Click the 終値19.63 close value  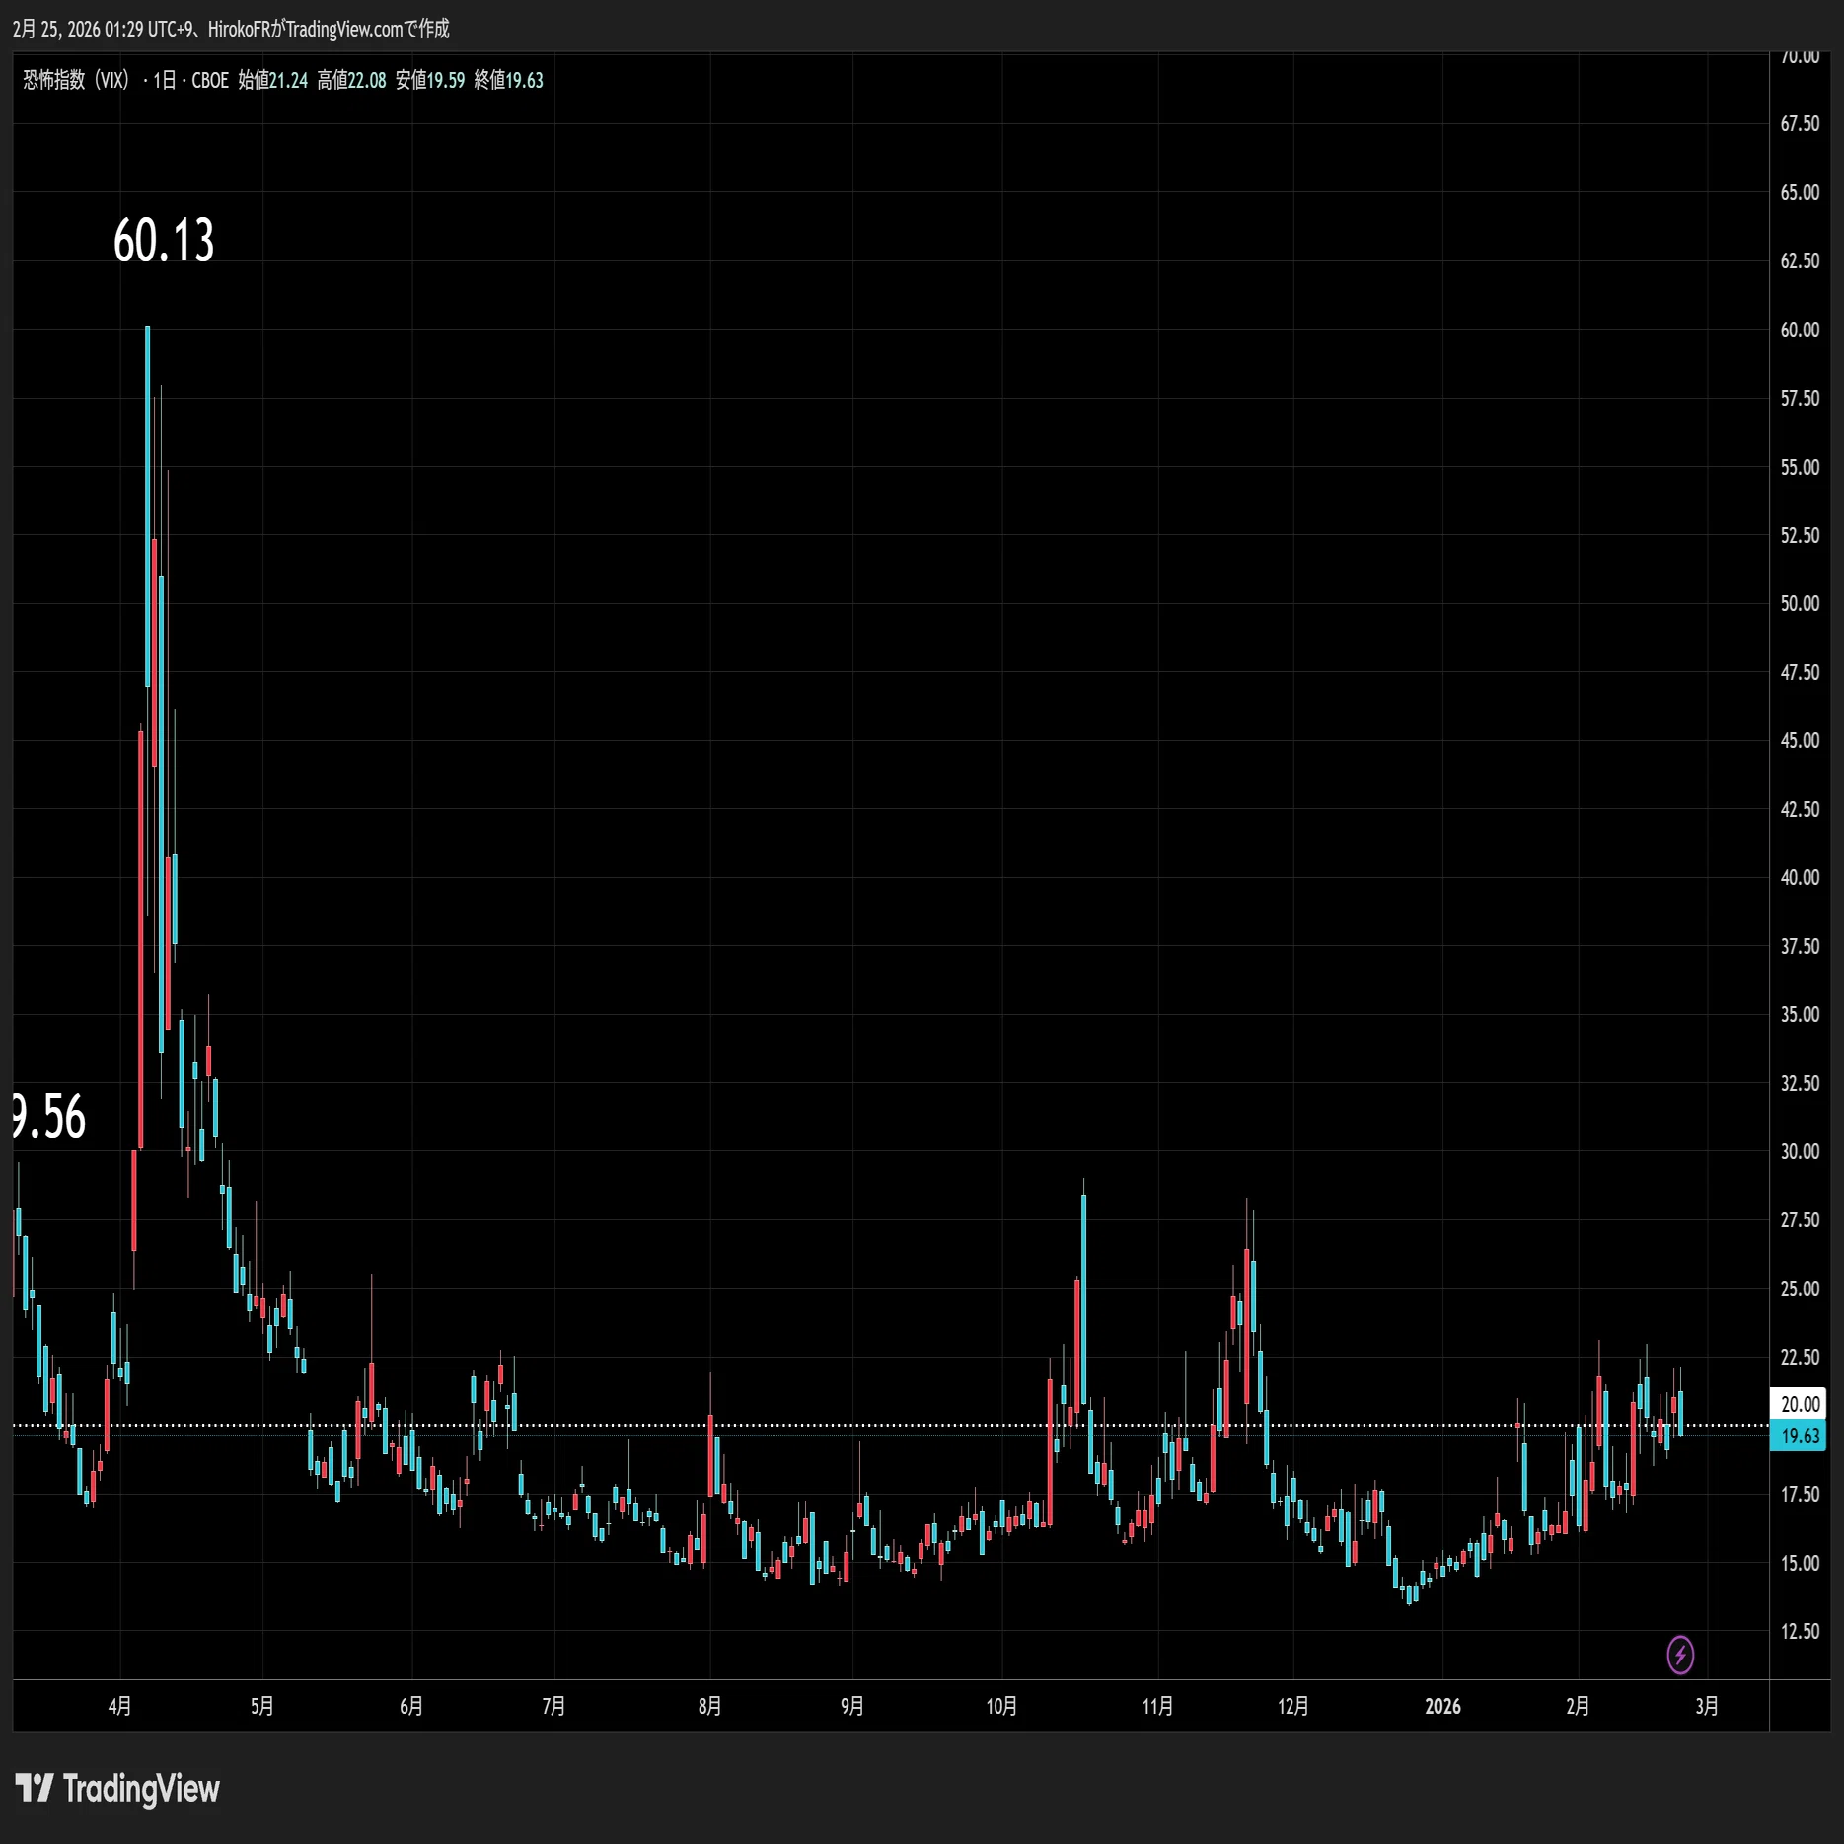tap(509, 80)
